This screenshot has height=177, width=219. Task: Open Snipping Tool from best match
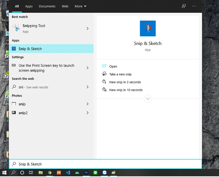34,28
